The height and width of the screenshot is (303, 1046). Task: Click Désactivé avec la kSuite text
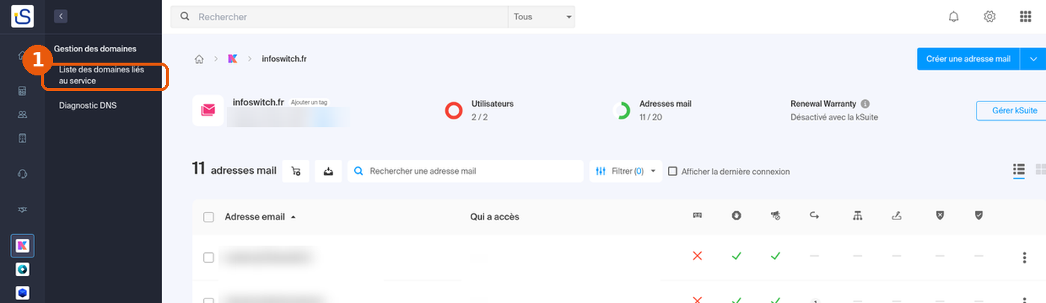tap(834, 118)
